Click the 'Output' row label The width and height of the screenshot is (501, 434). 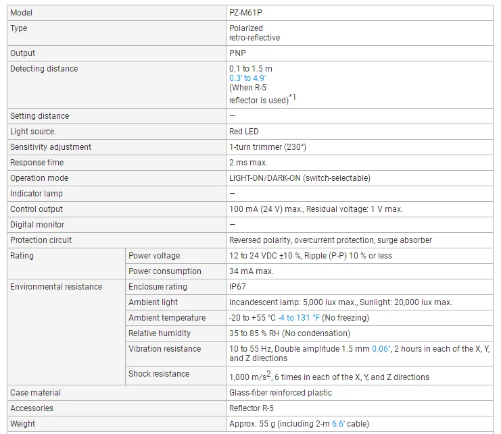[22, 53]
